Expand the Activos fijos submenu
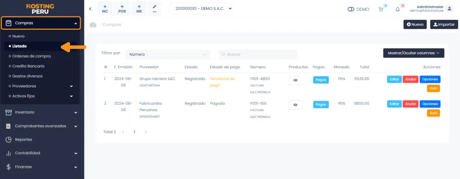This screenshot has width=460, height=179. click(71, 96)
